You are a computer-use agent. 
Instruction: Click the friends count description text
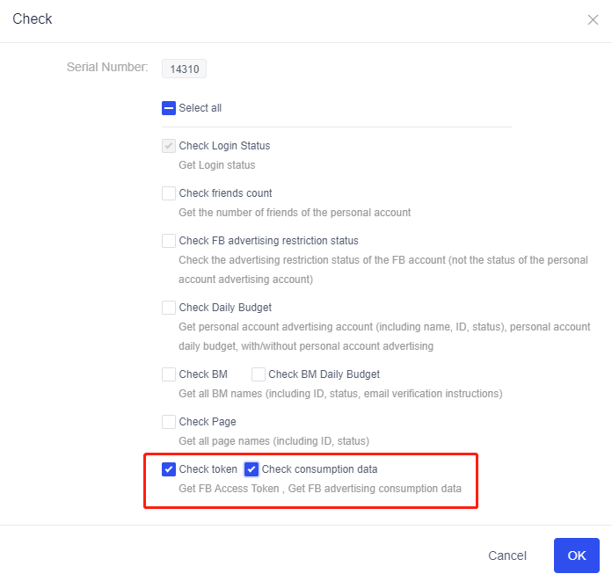tap(295, 212)
